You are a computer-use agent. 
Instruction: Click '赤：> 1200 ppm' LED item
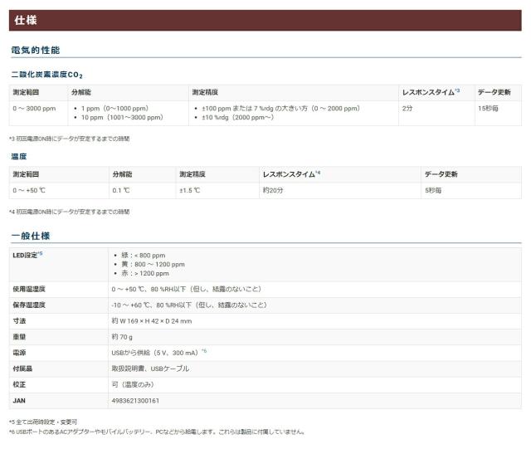click(x=145, y=273)
